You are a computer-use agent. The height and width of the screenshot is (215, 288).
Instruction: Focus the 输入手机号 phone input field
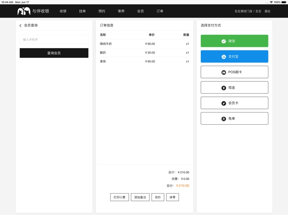pyautogui.click(x=54, y=39)
